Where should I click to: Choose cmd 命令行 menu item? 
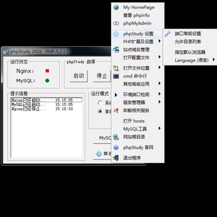(138, 76)
